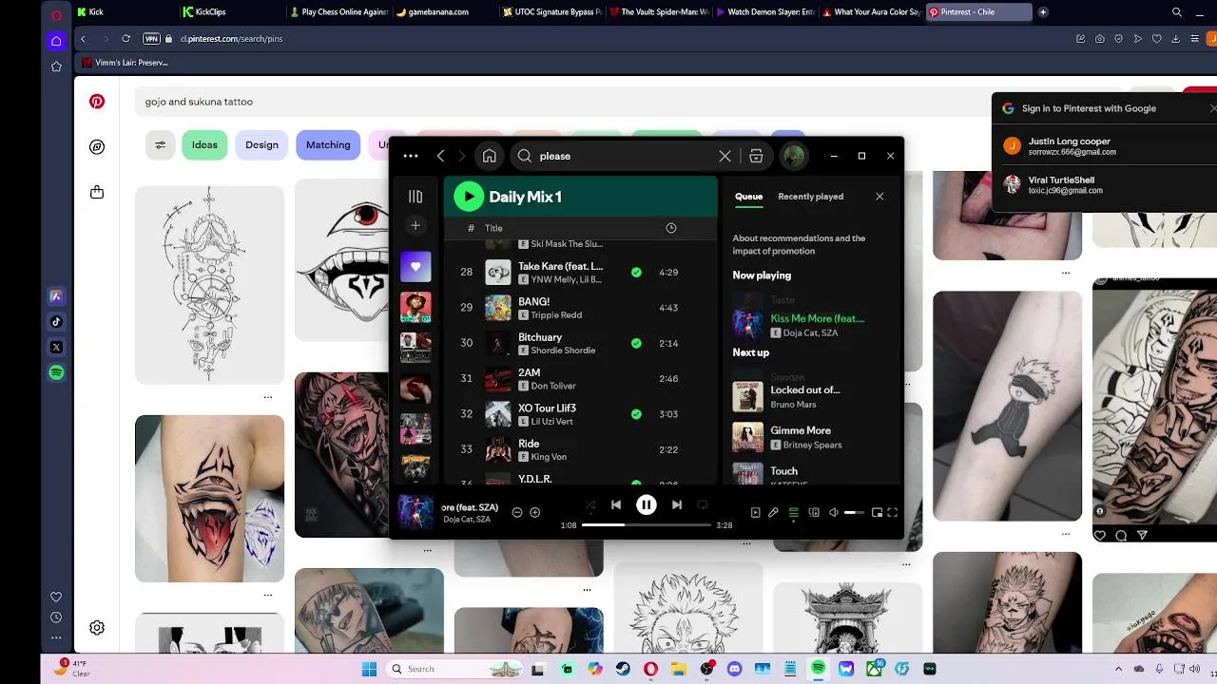Click the now playing album art thumbnail

415,512
